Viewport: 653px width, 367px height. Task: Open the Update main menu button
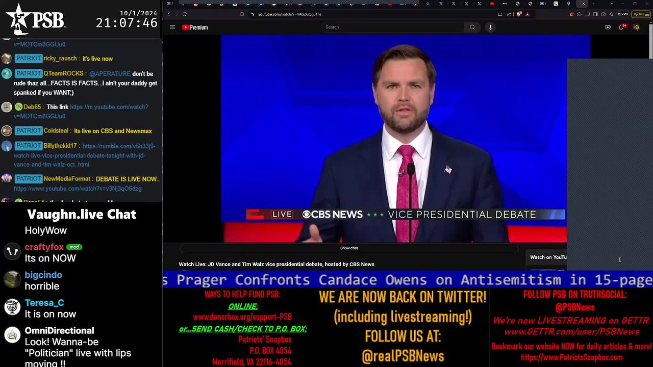(641, 14)
